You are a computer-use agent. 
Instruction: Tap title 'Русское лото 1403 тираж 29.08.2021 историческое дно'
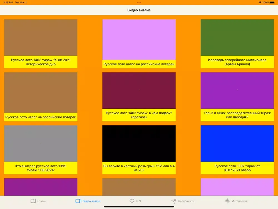pos(41,62)
